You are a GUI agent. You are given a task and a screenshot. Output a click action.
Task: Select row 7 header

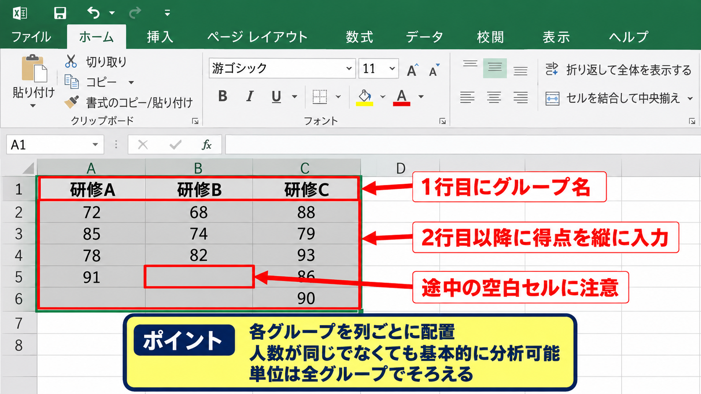[x=19, y=323]
